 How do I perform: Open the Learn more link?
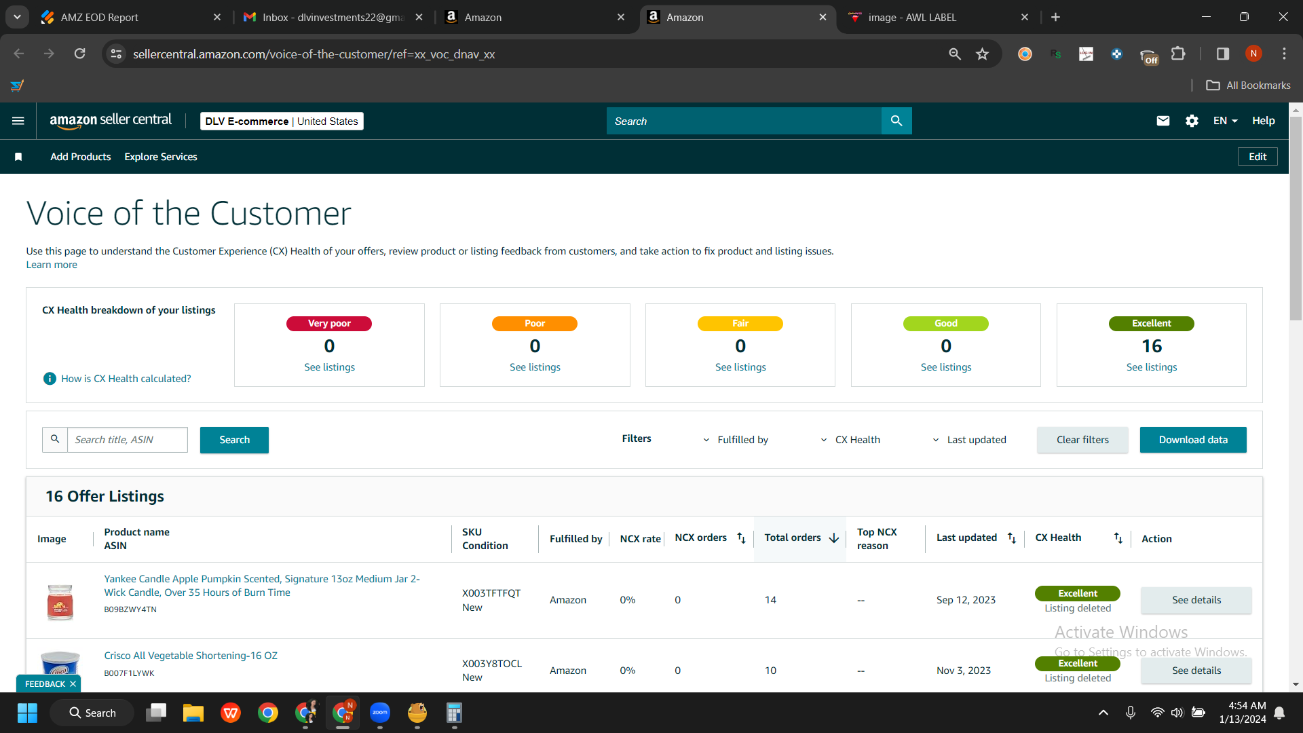click(52, 265)
